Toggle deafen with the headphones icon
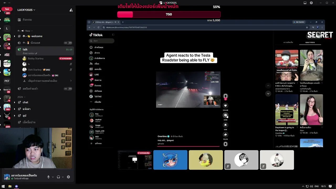This screenshot has height=189, width=336. [x=58, y=177]
